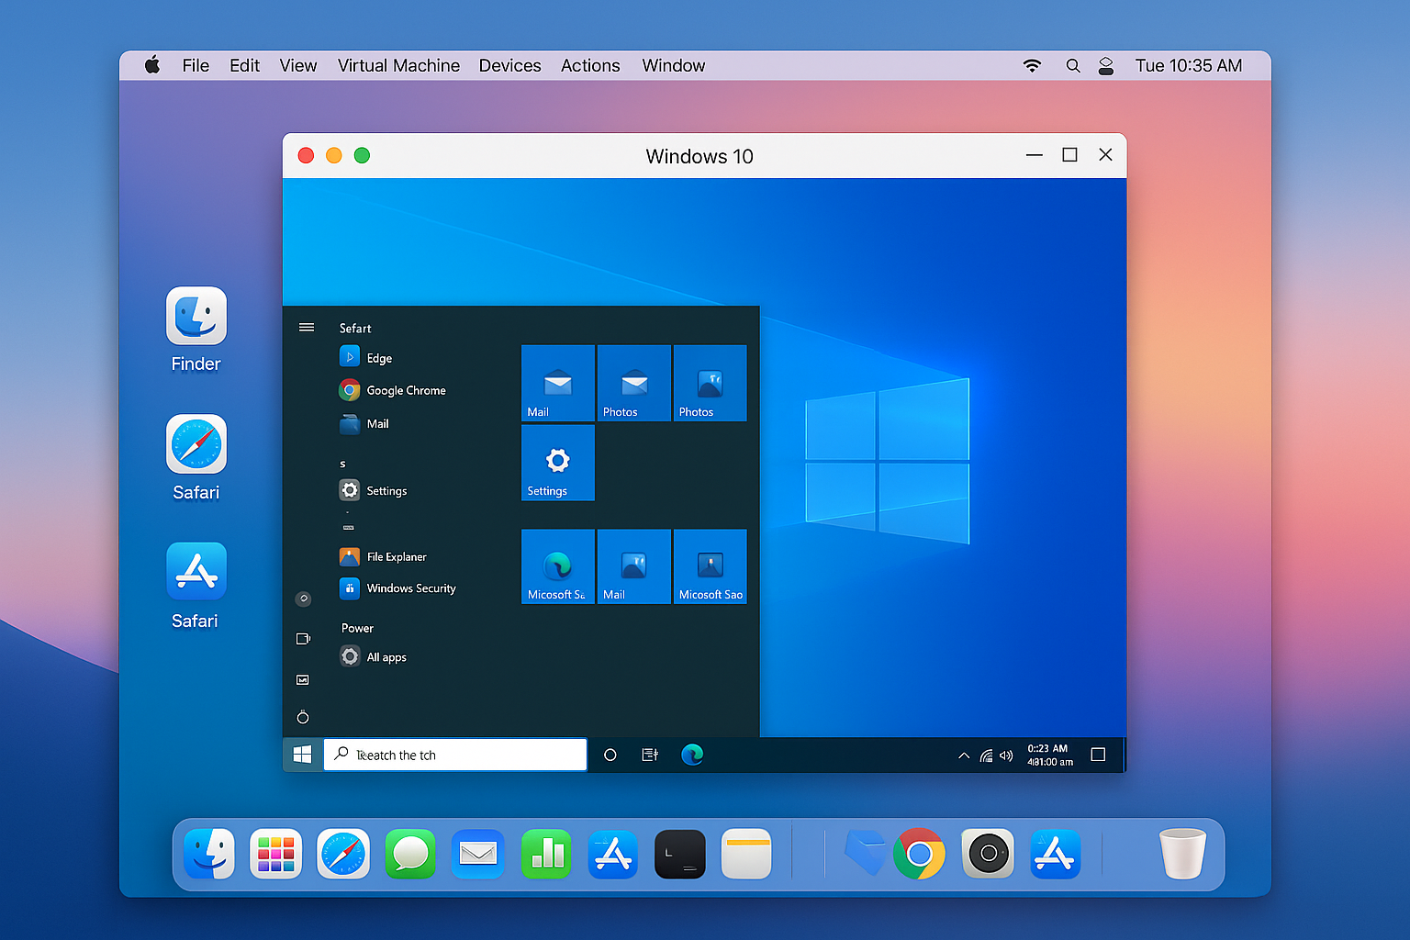Click the user account icon in the menu bar
The height and width of the screenshot is (940, 1410).
coord(1106,65)
